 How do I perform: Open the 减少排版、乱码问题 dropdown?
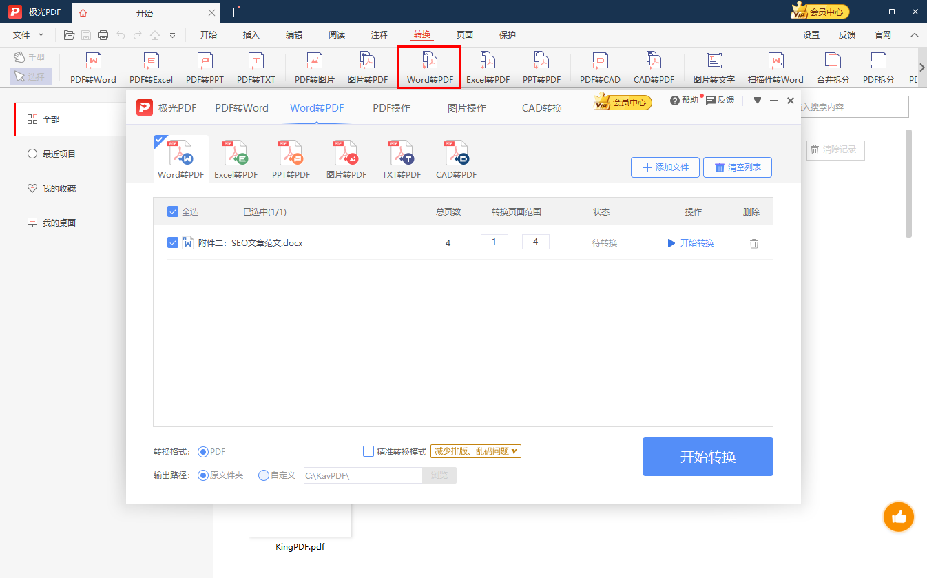(475, 451)
